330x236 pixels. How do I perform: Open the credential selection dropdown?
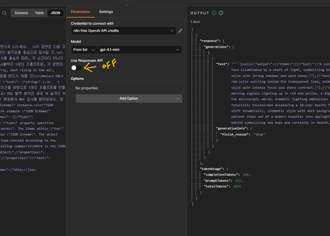[124, 31]
